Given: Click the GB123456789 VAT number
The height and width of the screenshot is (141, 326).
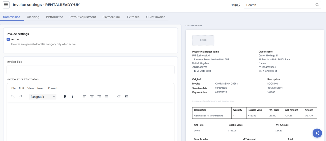Looking at the screenshot, I should tap(200, 67).
